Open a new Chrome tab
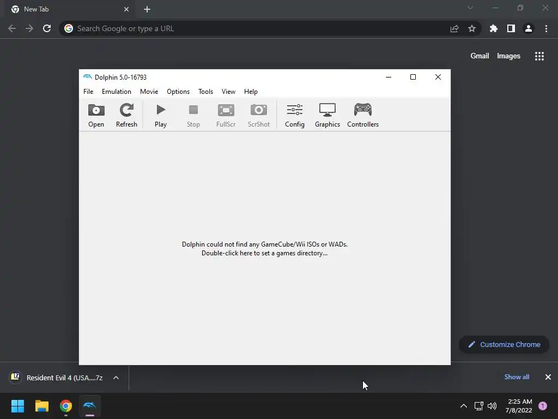Viewport: 558px width, 419px height. (147, 9)
